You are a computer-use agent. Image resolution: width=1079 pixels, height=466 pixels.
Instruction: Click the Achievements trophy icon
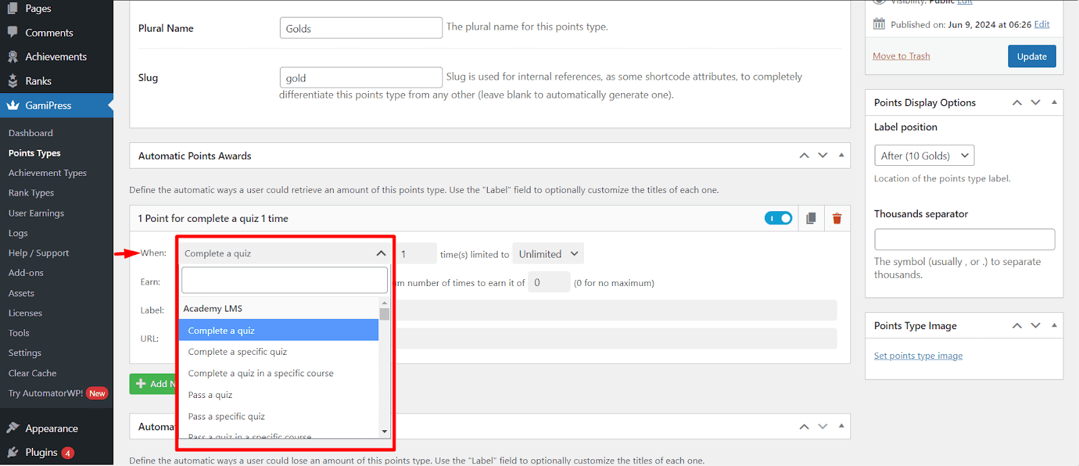(13, 57)
